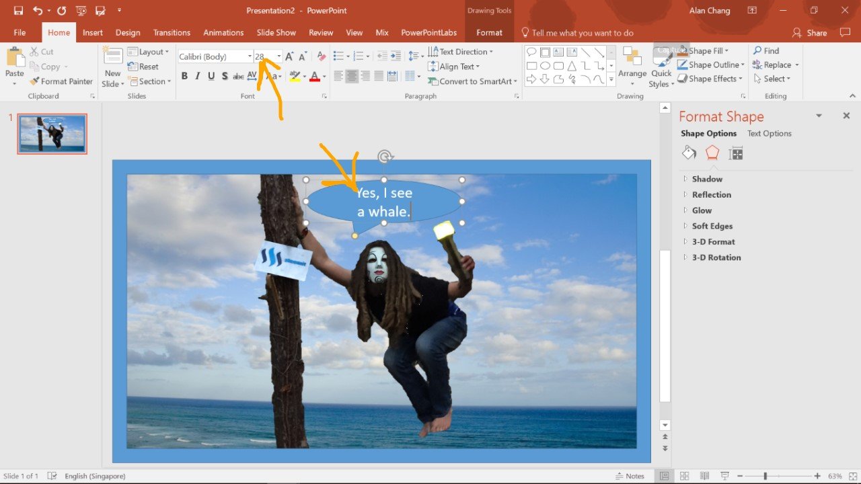Set Justify paragraph alignment
This screenshot has width=861, height=484.
click(379, 76)
